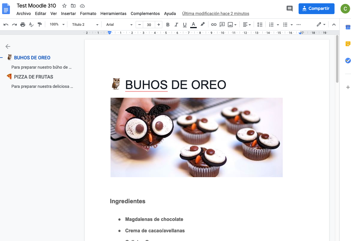The height and width of the screenshot is (241, 351).
Task: Add a comment from the toolbar
Action: 222,25
